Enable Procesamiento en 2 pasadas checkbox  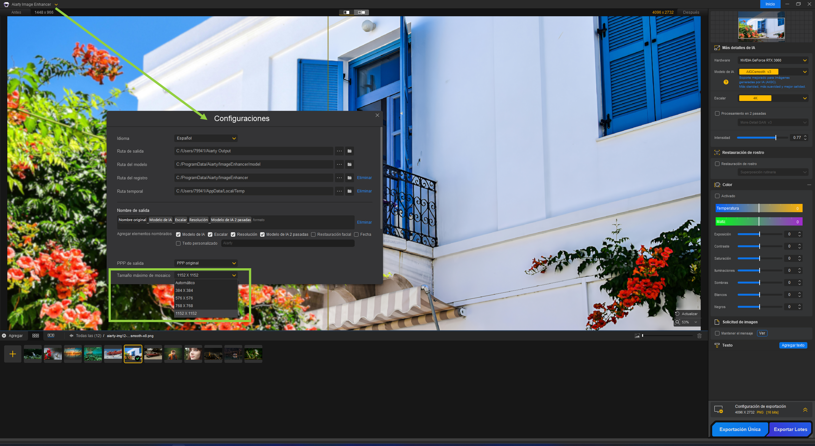coord(717,113)
